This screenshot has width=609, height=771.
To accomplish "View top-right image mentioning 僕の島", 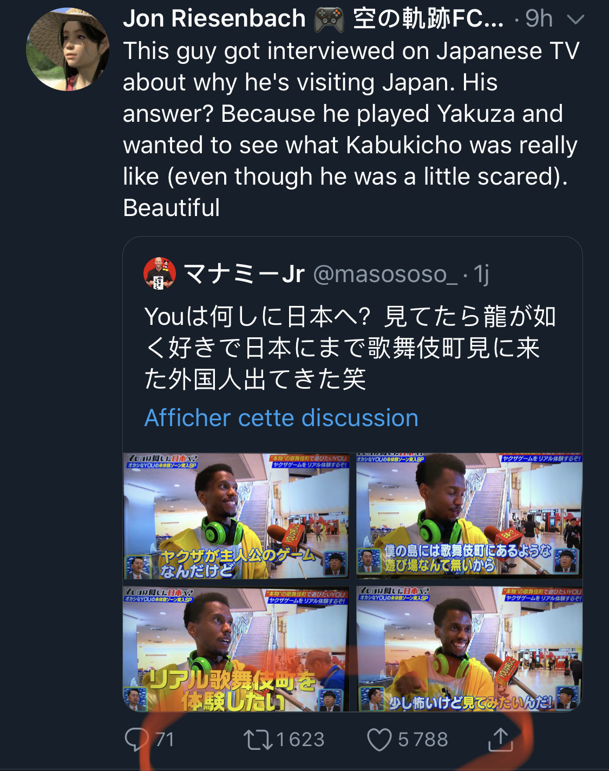I will [469, 516].
